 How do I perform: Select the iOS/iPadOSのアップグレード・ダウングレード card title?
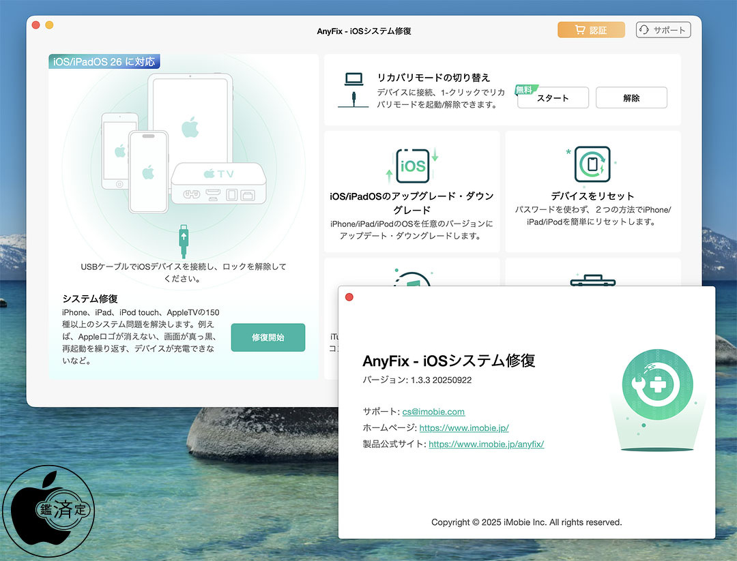pyautogui.click(x=411, y=203)
